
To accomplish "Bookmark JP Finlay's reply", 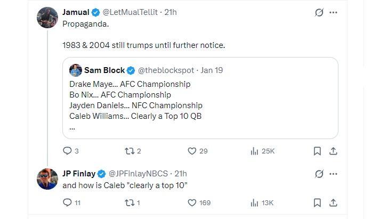I will pos(317,202).
